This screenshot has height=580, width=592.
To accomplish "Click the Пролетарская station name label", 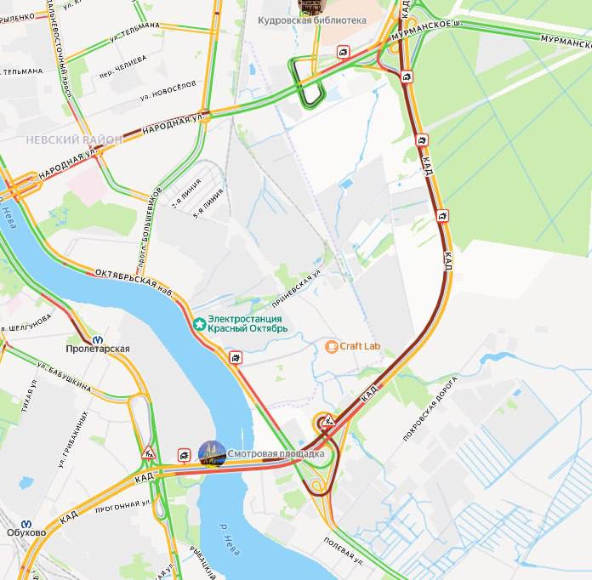I will (x=98, y=349).
